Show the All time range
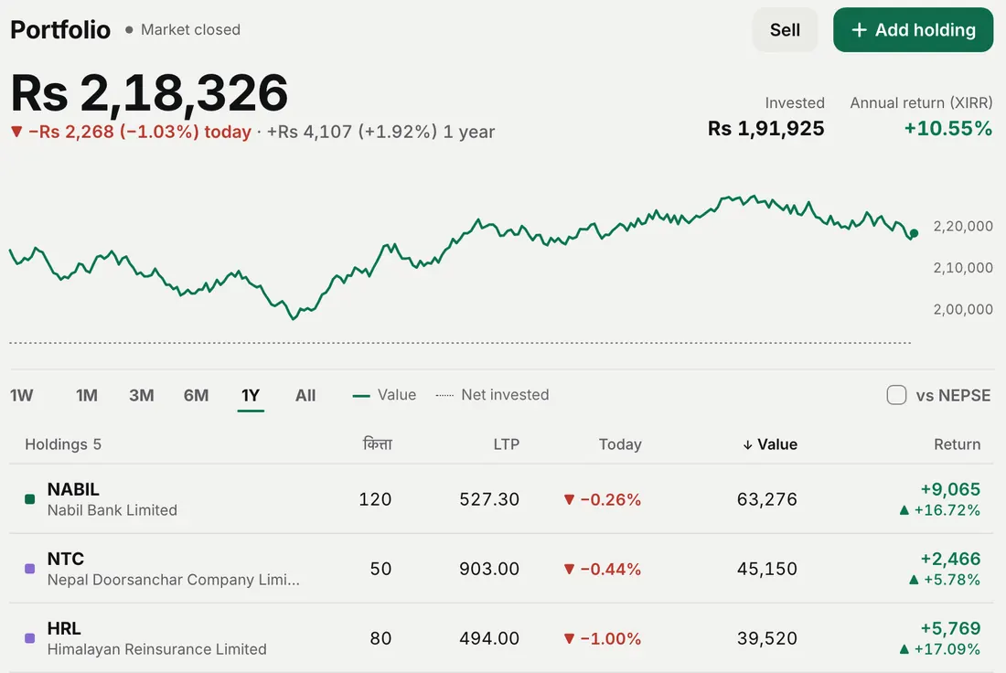This screenshot has width=1006, height=673. [305, 395]
